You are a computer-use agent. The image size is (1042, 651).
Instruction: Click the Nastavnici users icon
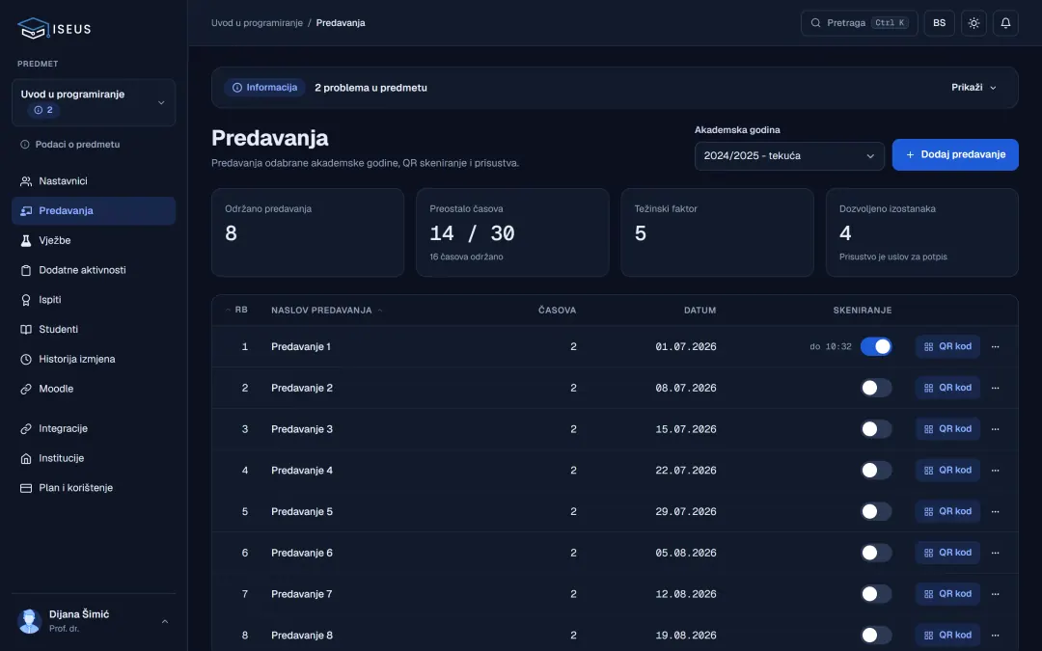[x=26, y=181]
